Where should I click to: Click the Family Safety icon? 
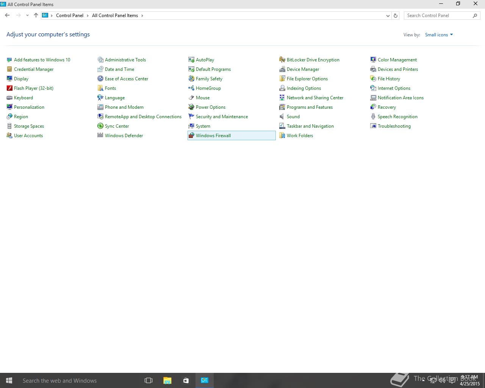click(x=191, y=78)
